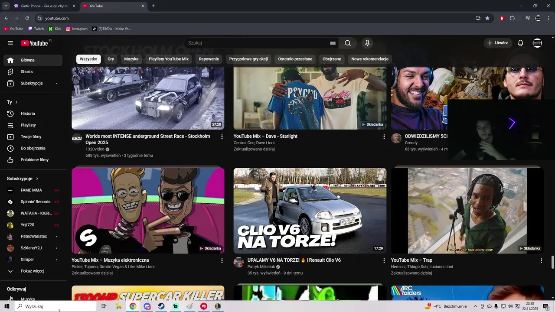
Task: Click the Utwórz create button
Action: 498,43
